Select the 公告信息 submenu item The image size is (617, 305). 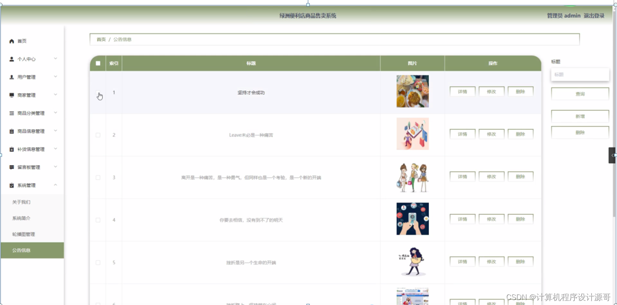[x=32, y=250]
